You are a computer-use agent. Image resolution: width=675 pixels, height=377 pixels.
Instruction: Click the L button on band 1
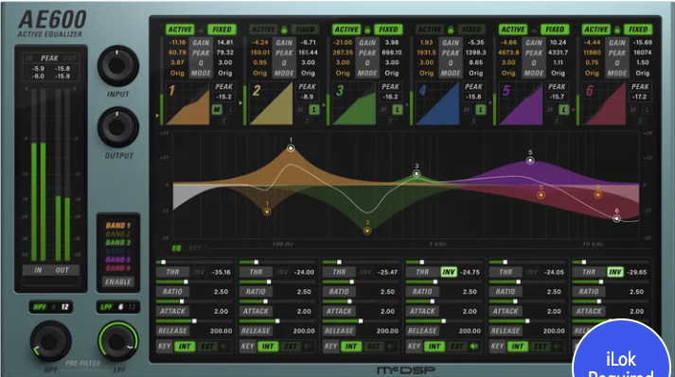click(231, 110)
